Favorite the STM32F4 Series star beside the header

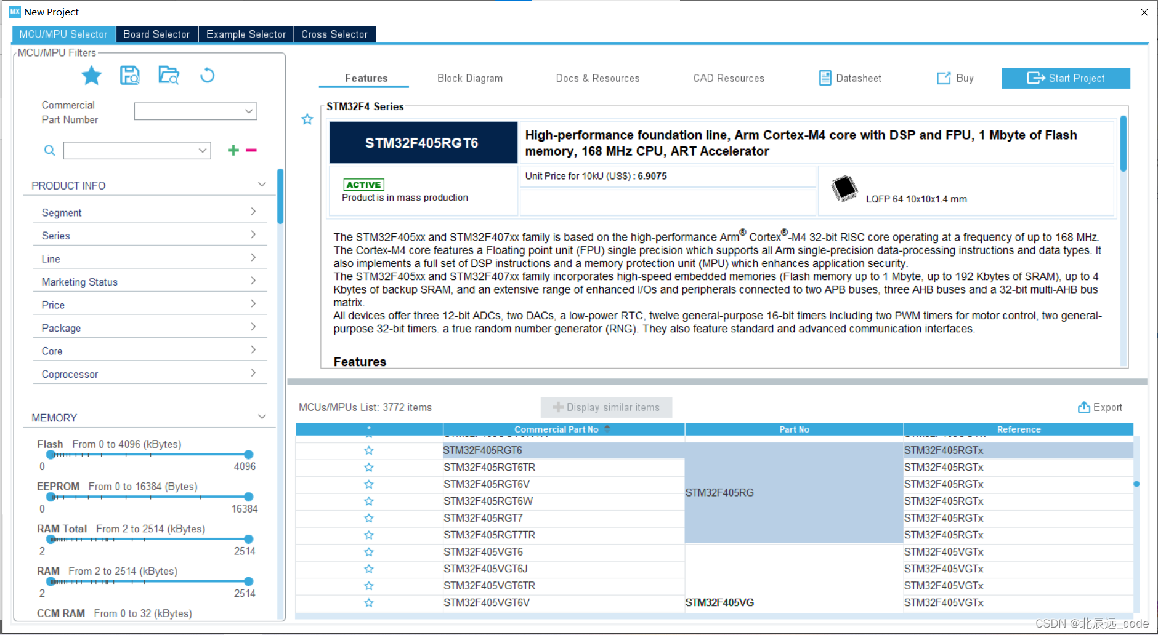tap(307, 119)
